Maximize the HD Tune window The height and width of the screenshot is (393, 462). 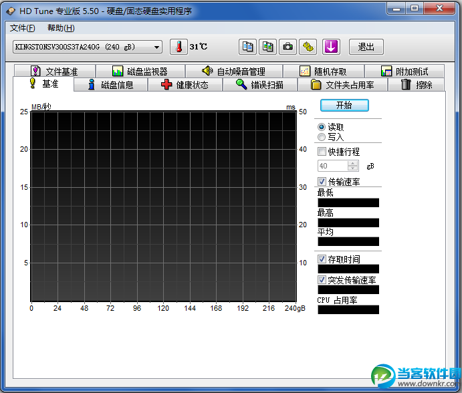pos(415,8)
